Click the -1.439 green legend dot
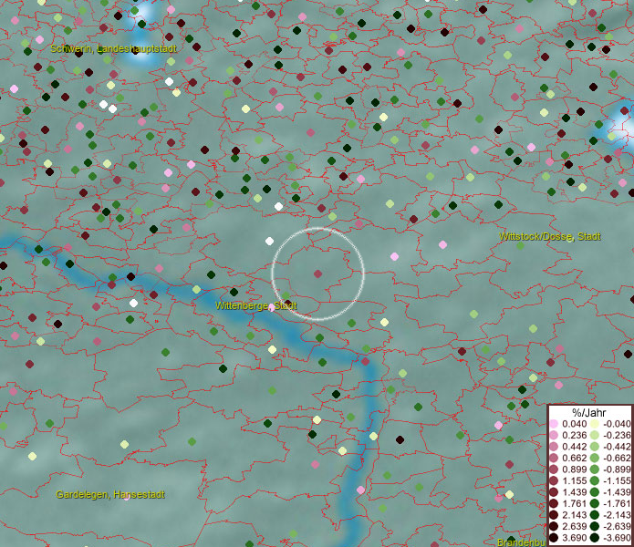 (595, 492)
